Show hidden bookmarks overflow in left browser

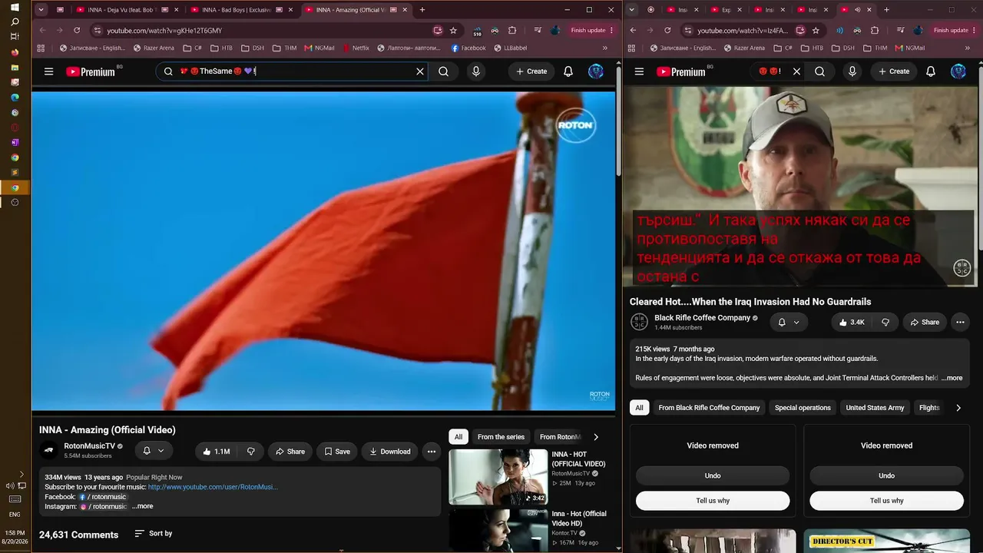click(604, 48)
